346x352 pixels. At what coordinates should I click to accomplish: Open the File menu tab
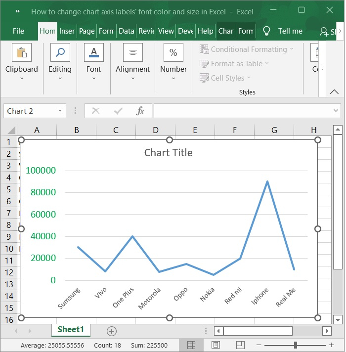(x=18, y=31)
